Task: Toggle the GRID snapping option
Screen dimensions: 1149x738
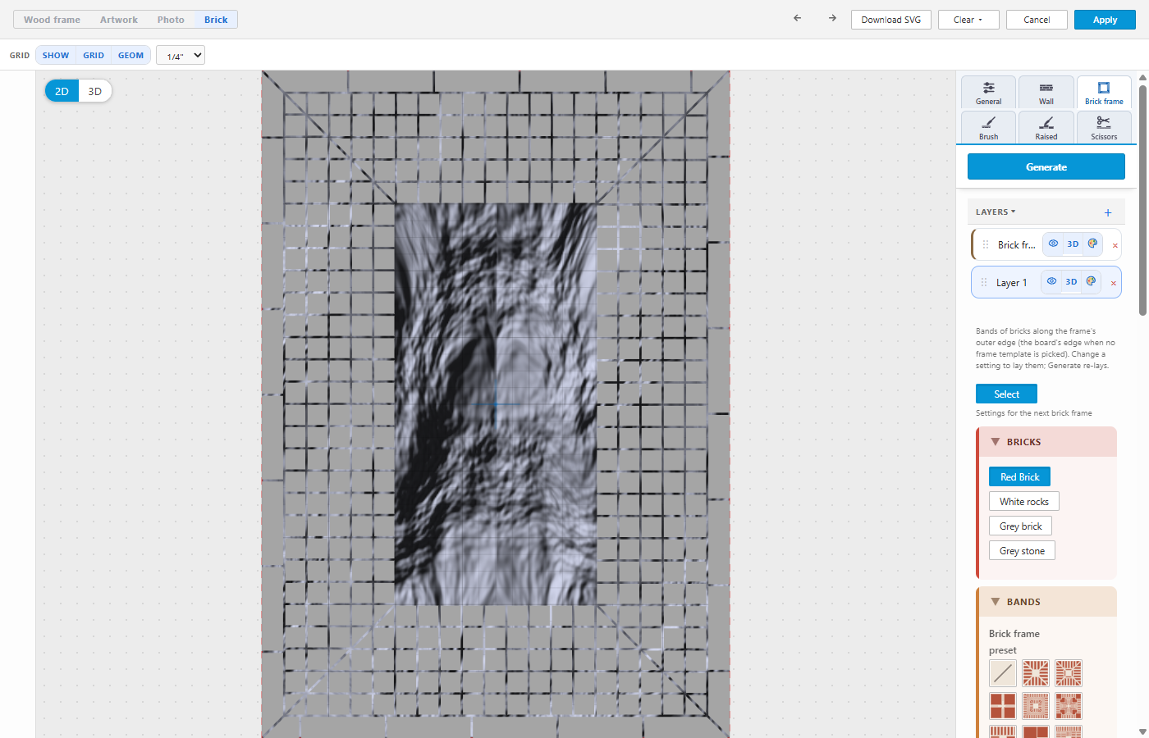Action: coord(94,55)
